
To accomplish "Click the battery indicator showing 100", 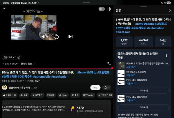I will pos(169,3).
